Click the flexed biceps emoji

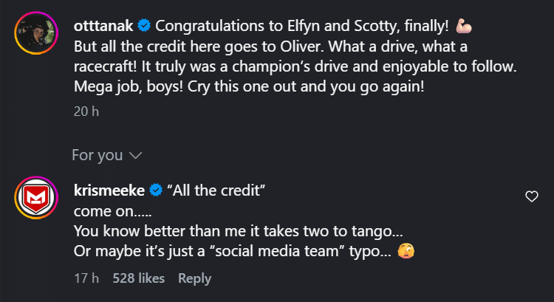pos(464,26)
